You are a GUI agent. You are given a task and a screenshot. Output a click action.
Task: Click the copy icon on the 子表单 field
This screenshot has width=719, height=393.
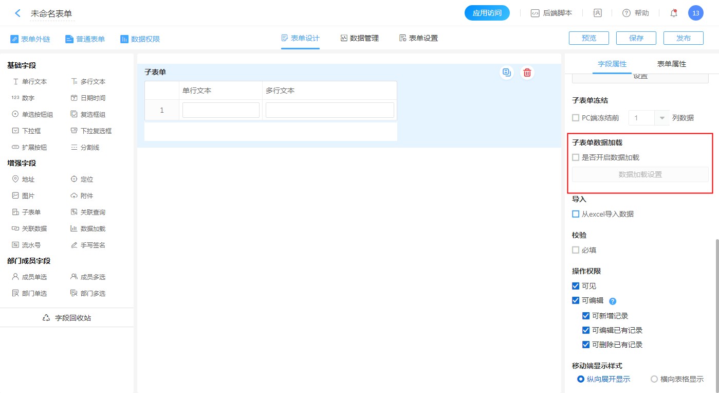(x=507, y=73)
